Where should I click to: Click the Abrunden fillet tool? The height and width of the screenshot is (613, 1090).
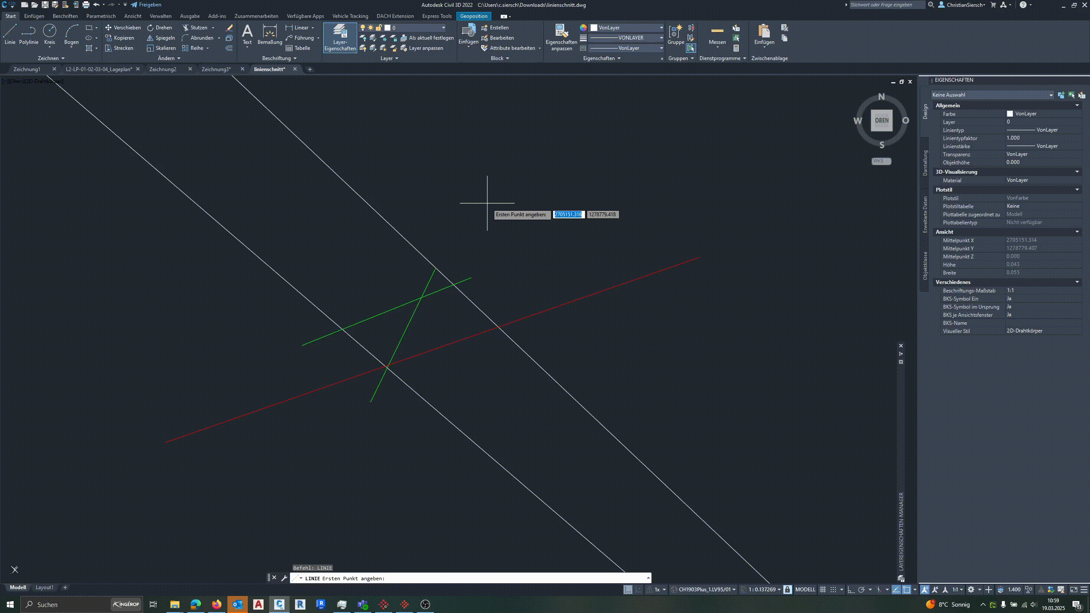point(198,38)
